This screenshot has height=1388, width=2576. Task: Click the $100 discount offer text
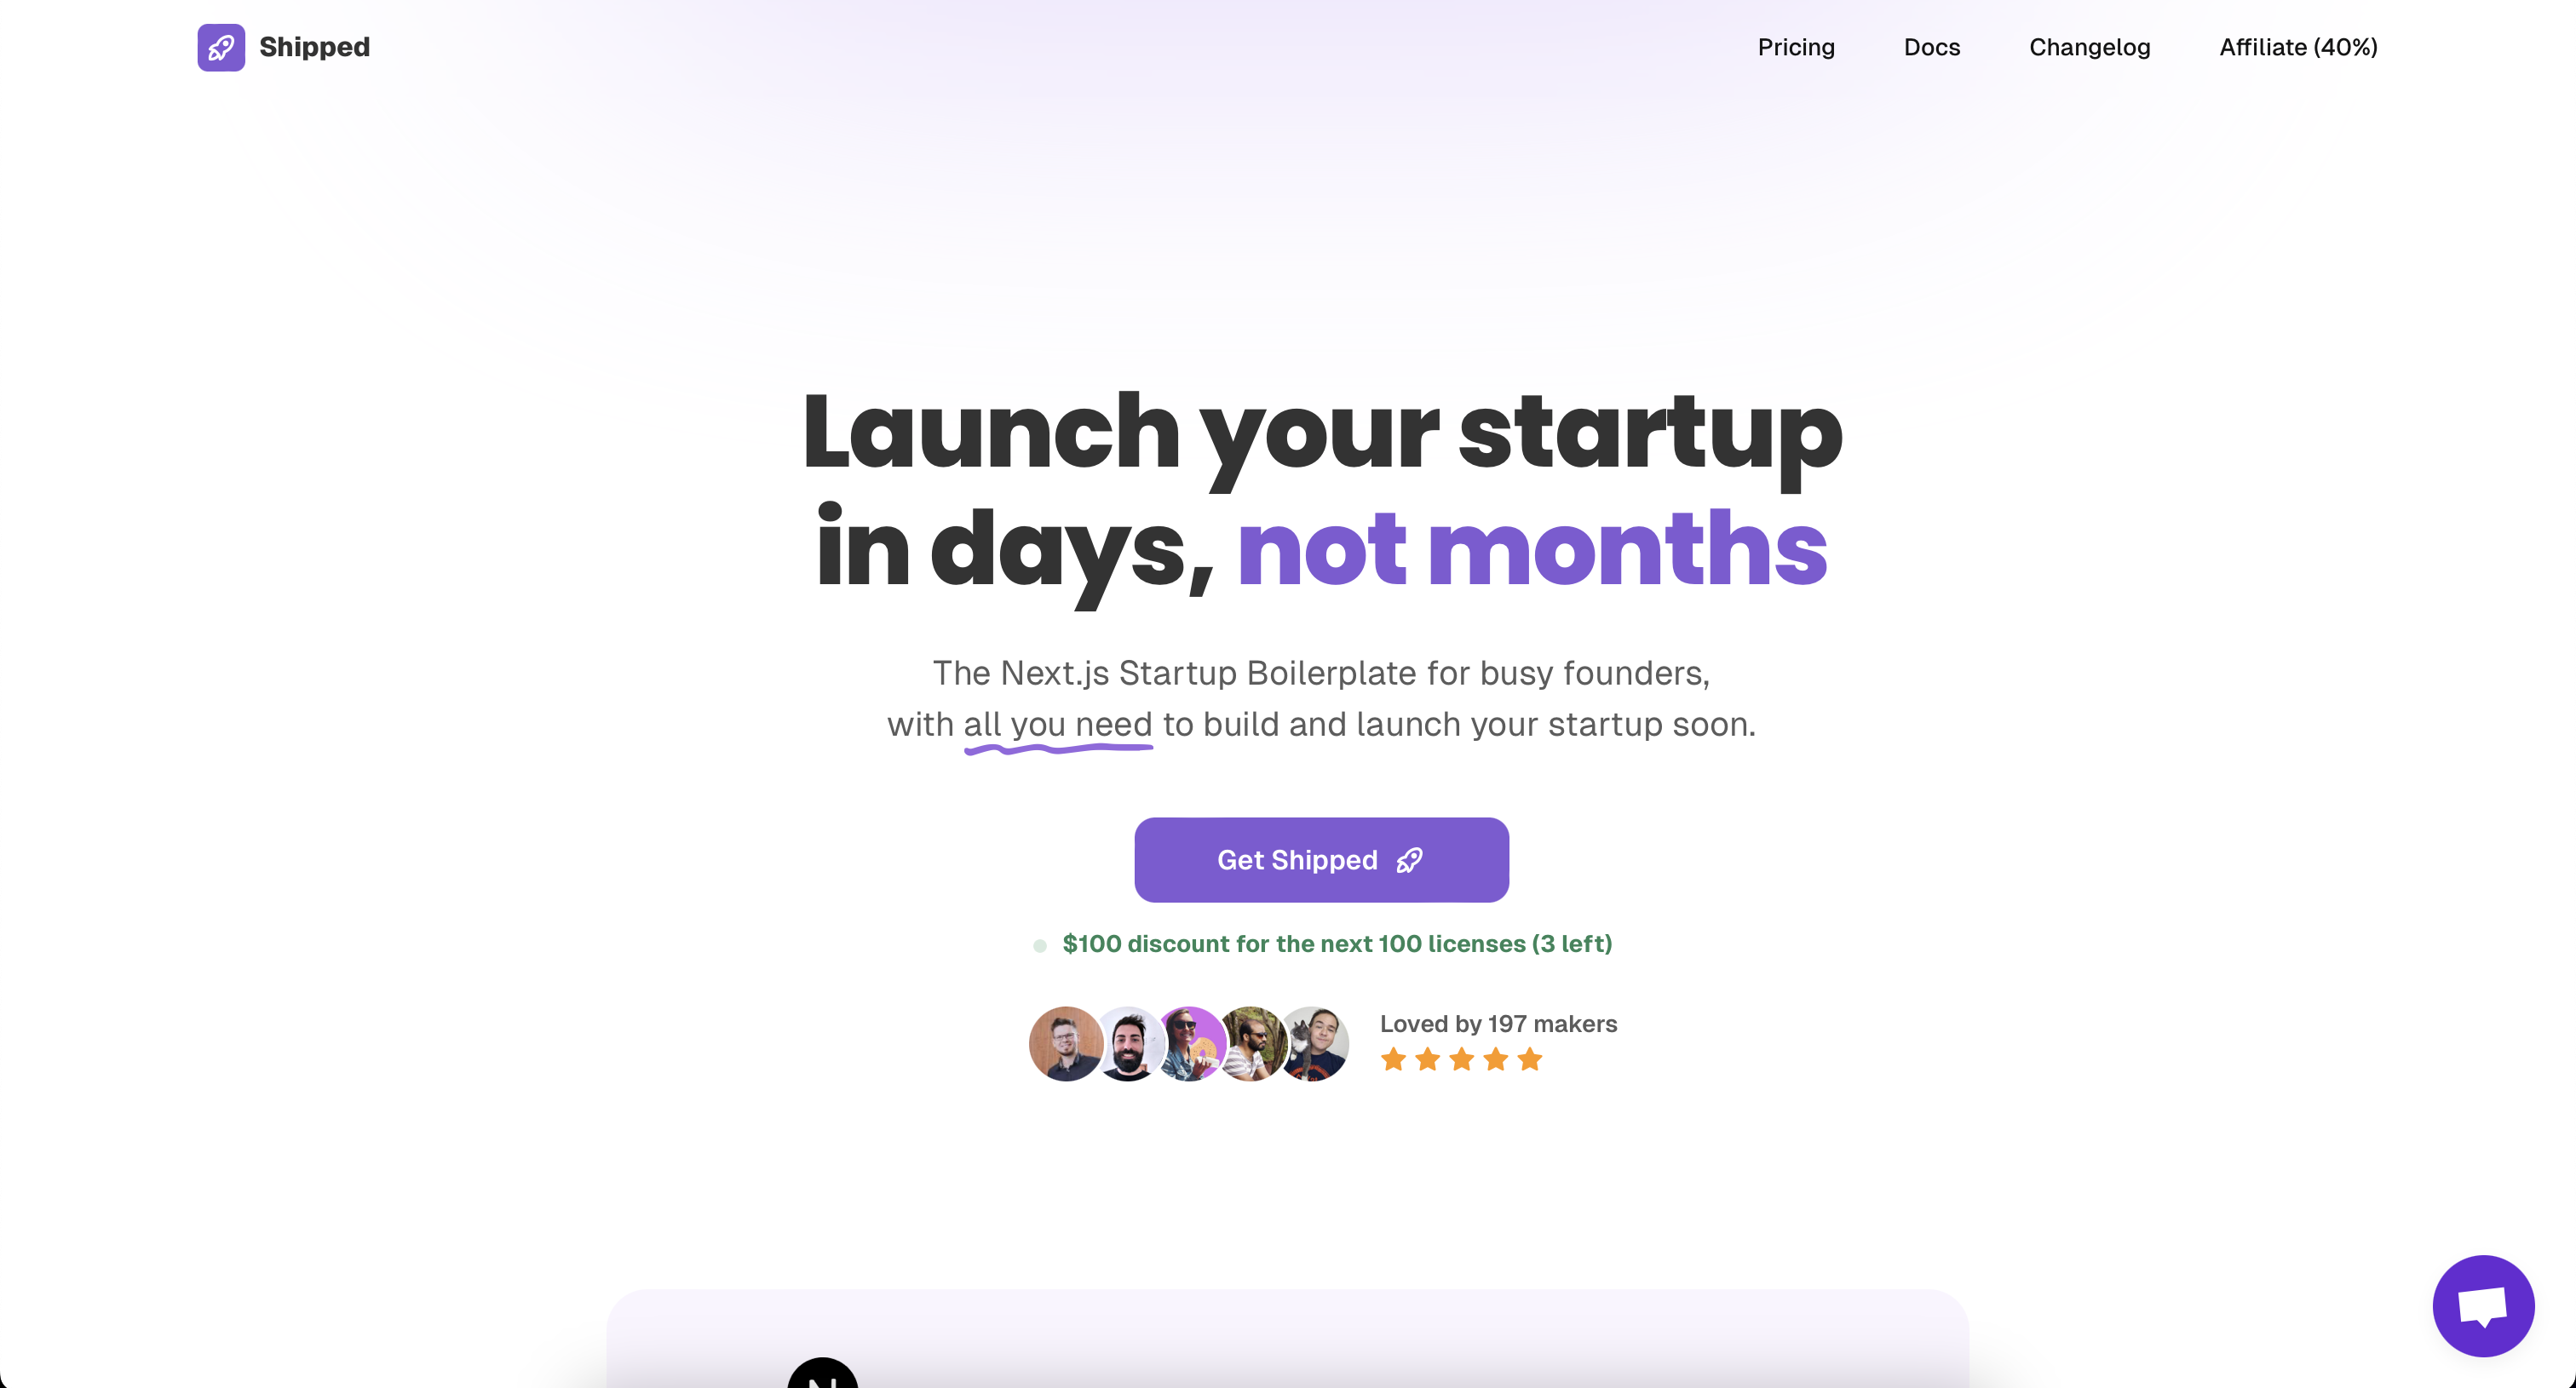point(1337,942)
